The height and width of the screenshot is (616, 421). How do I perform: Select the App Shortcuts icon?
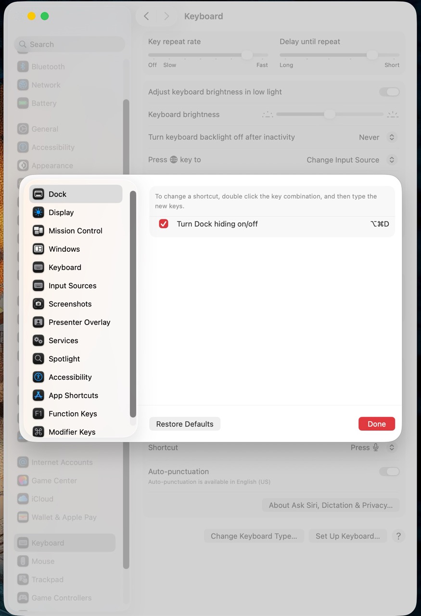38,395
